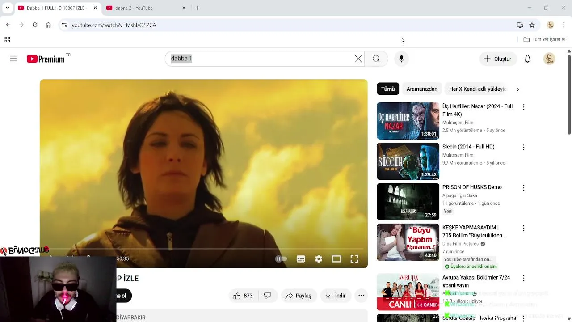The image size is (572, 322).
Task: View site information icon
Action: point(64,25)
